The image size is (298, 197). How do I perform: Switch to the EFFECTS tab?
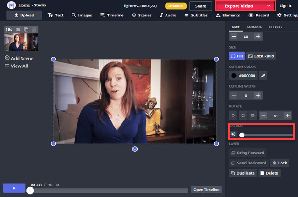(276, 27)
